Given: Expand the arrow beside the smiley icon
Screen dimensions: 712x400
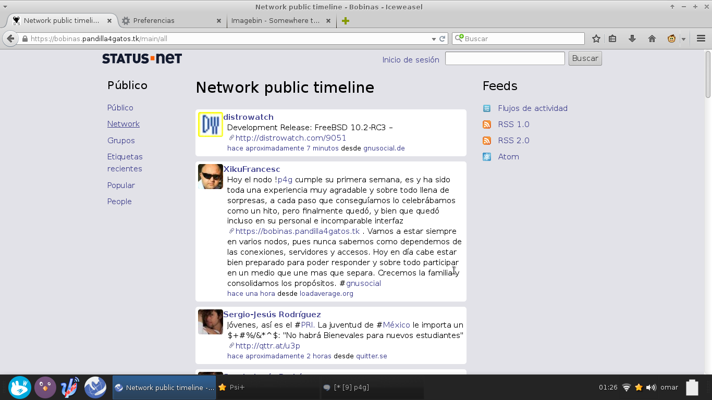Looking at the screenshot, I should pos(683,39).
